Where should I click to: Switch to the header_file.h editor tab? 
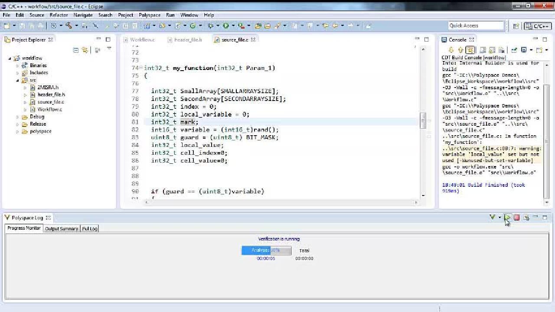[185, 39]
